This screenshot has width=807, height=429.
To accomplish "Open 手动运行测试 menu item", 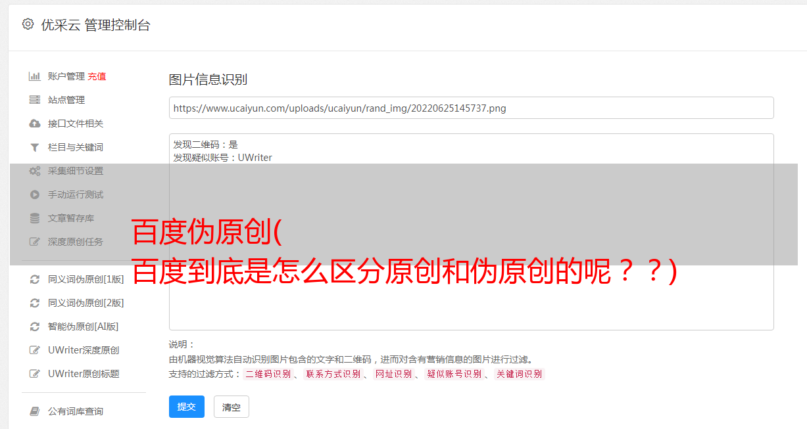I will [76, 194].
